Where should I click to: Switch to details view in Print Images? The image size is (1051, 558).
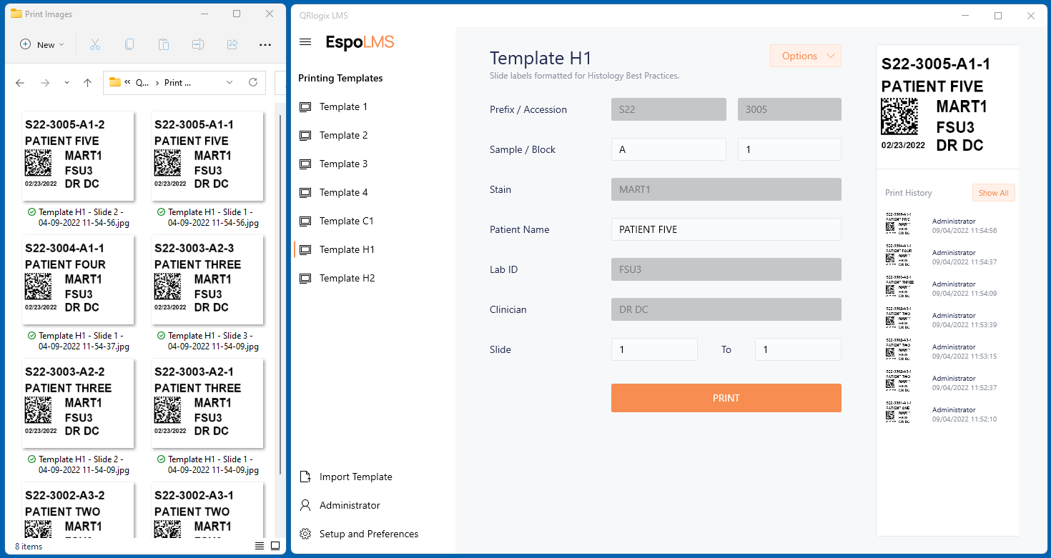pos(260,546)
